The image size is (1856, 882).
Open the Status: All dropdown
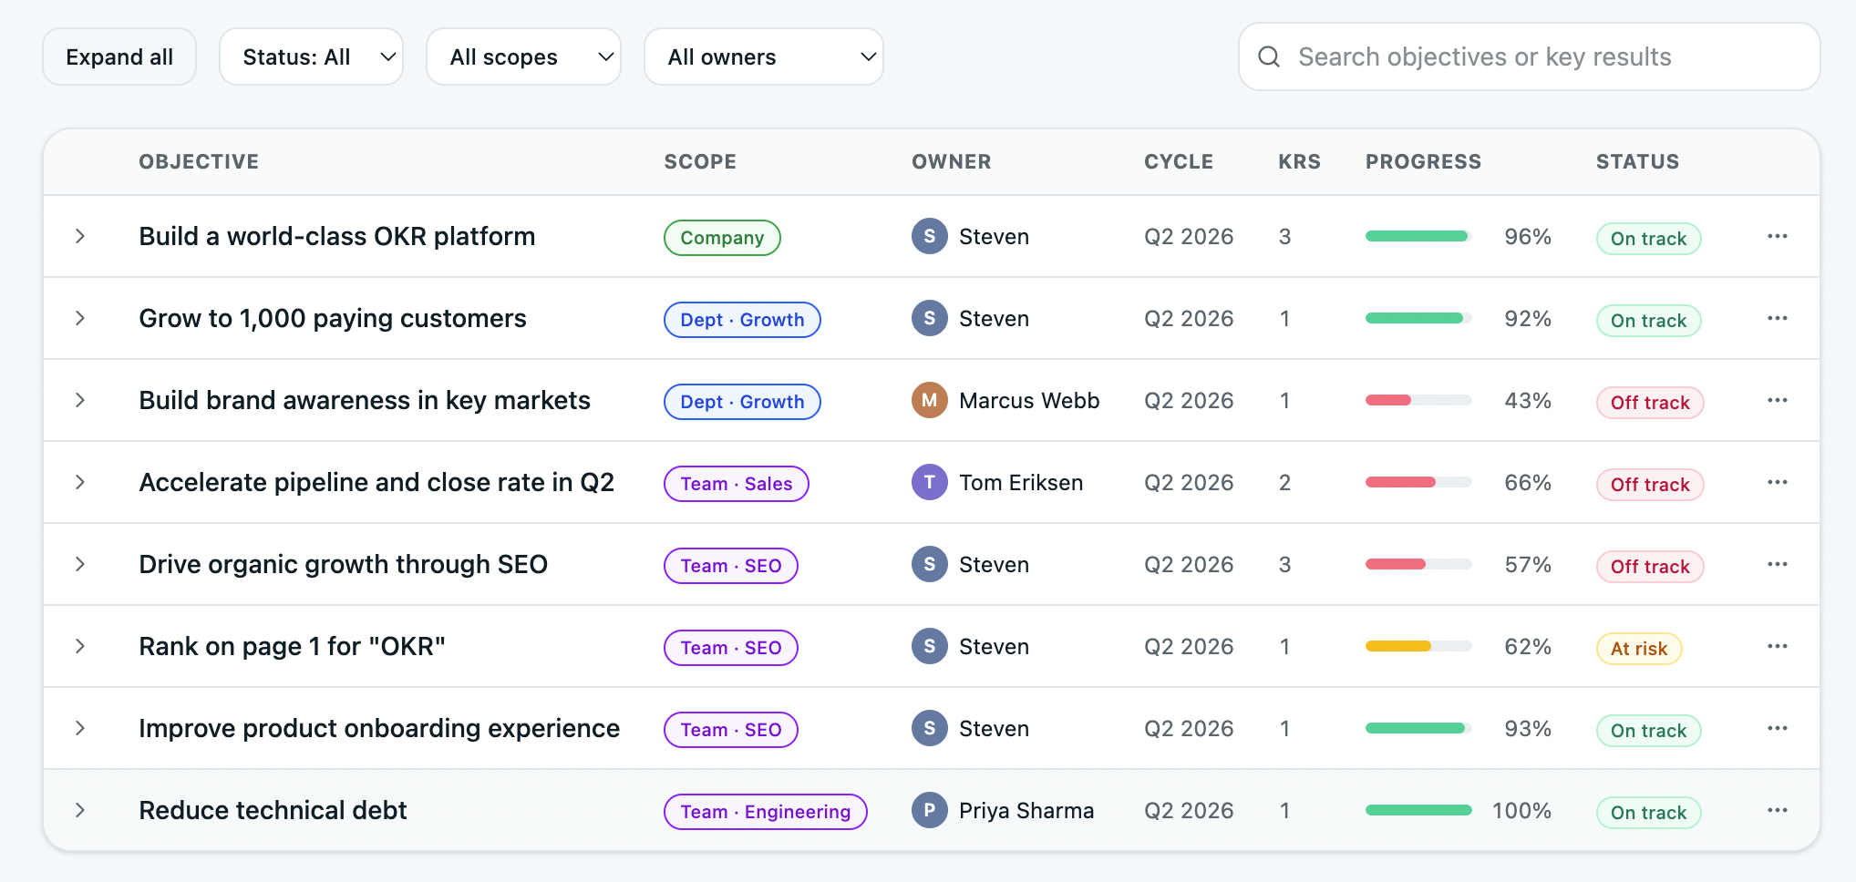(311, 56)
